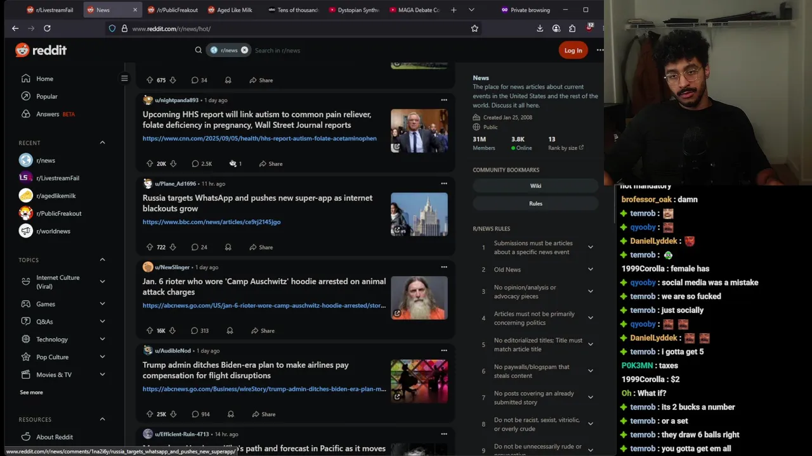Open r/agedlikemilk from recent list
The height and width of the screenshot is (456, 812).
[56, 196]
